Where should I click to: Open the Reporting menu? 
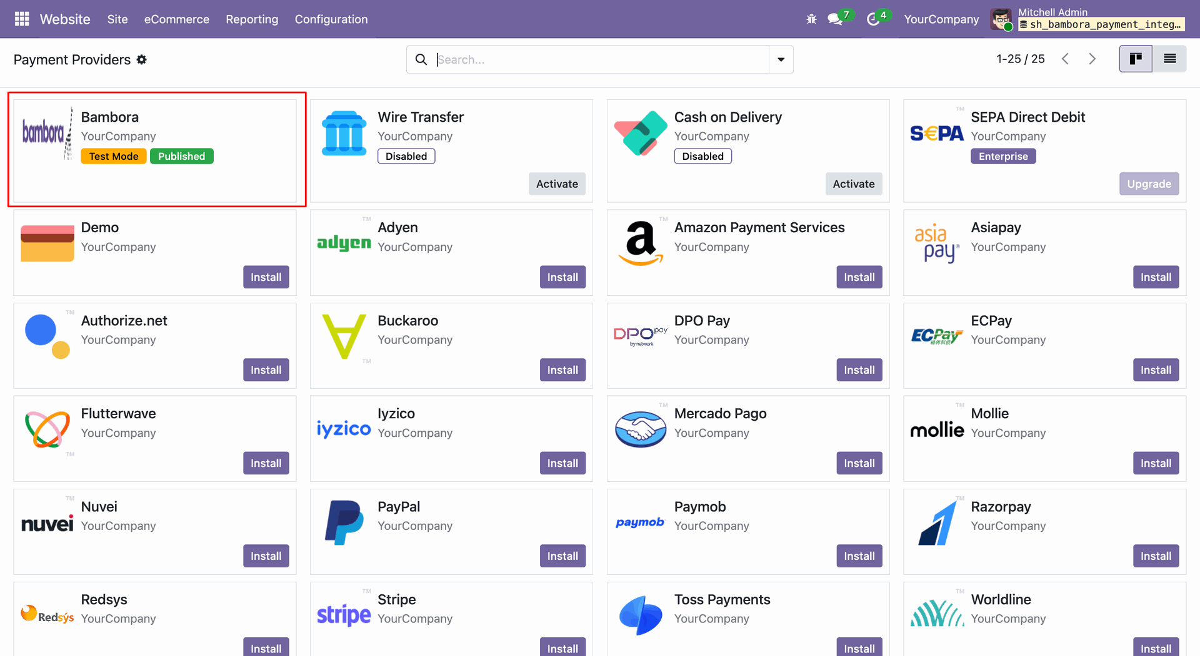(x=252, y=19)
